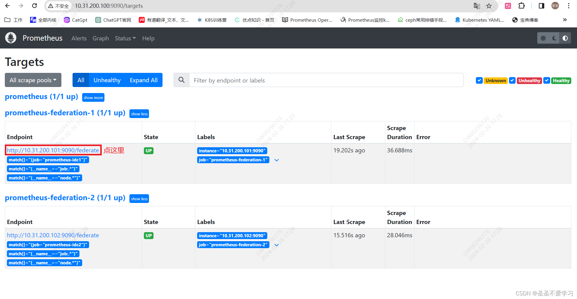
Task: Open the CatGpt bookmark
Action: point(76,20)
